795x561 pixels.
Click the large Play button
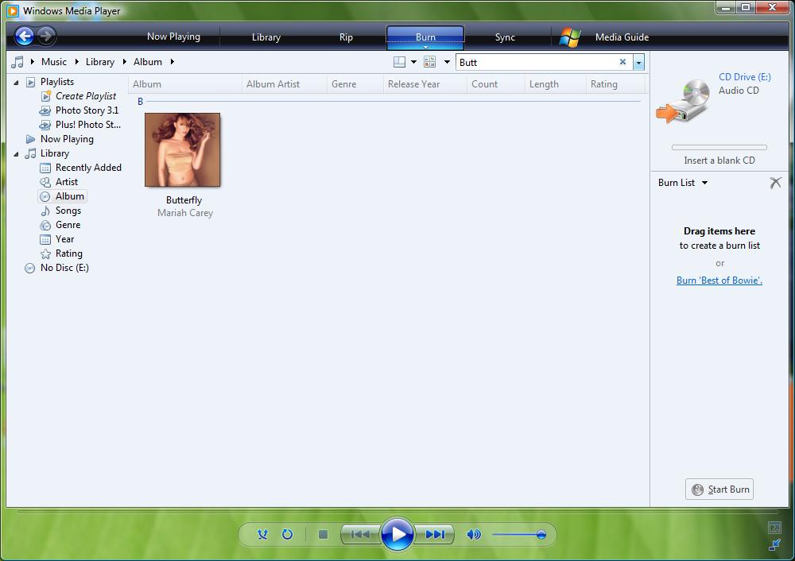click(397, 534)
